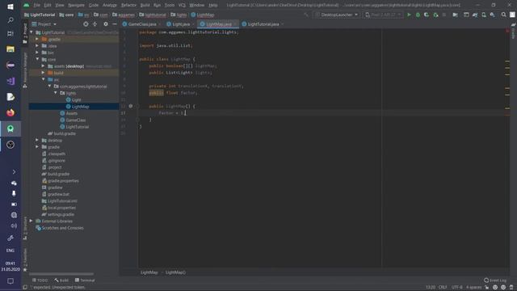517x291 pixels.
Task: Click the green Debug bug icon
Action: click(418, 15)
